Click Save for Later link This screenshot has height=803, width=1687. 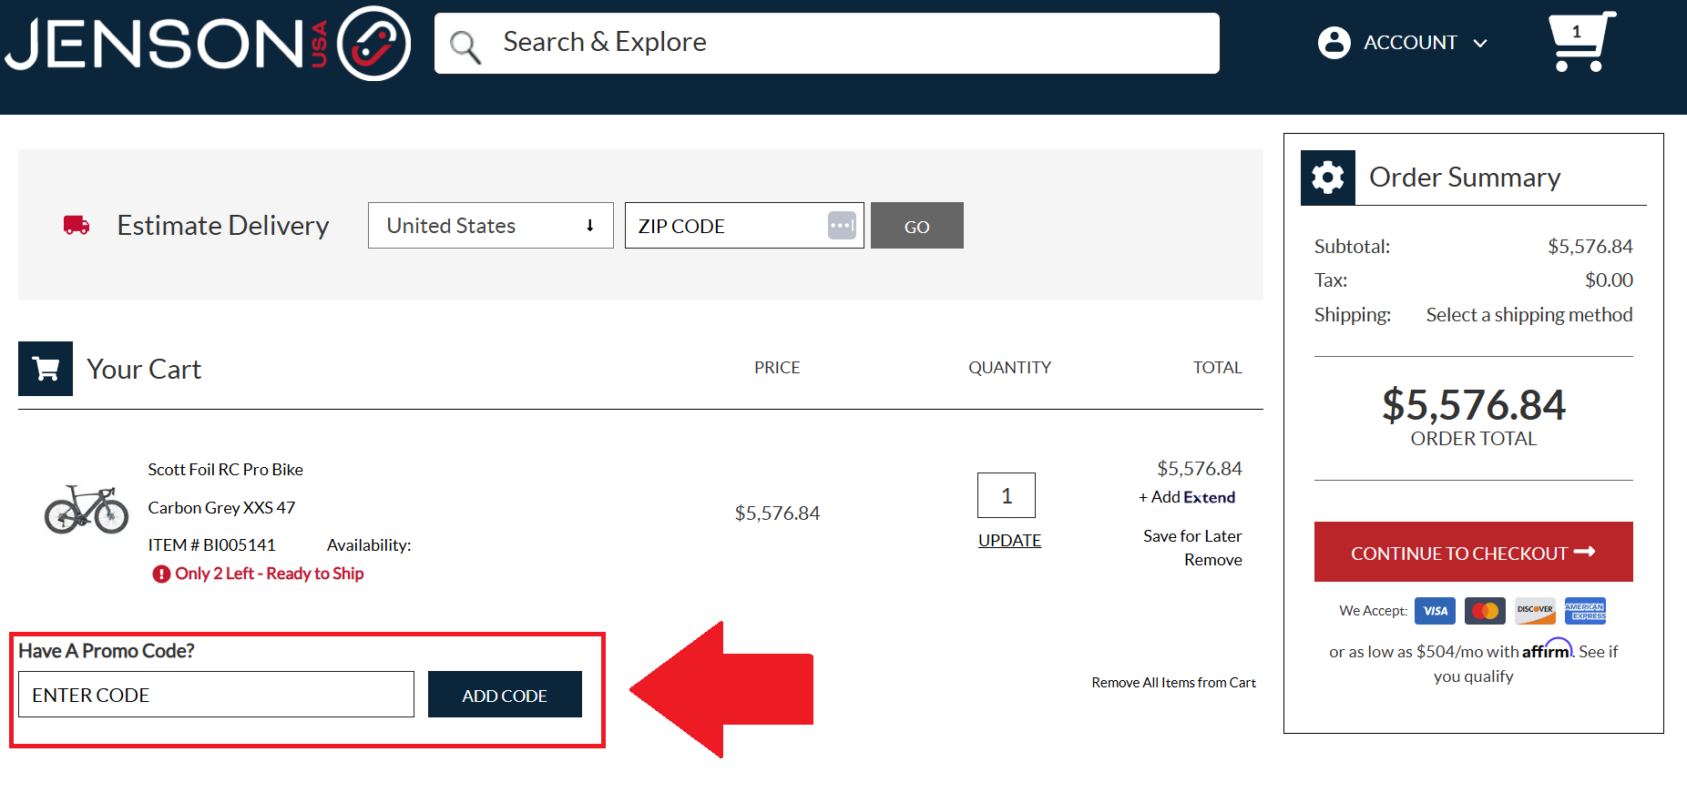tap(1192, 536)
